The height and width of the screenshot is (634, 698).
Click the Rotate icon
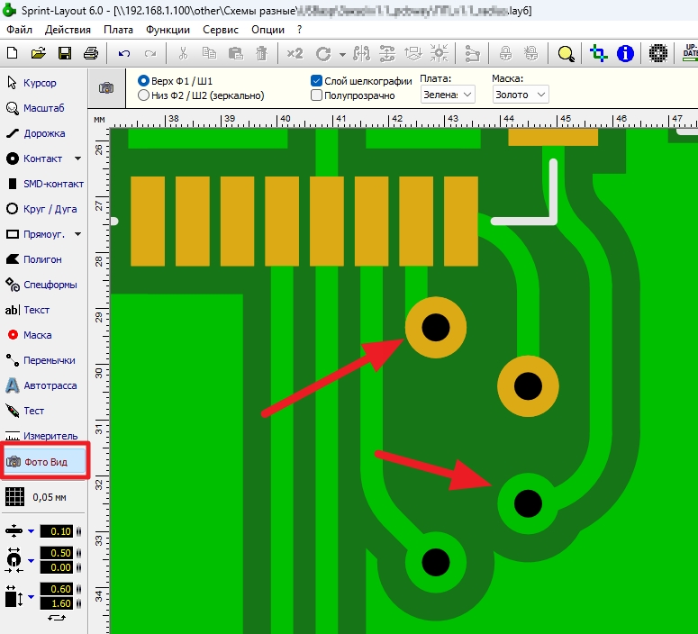[323, 54]
